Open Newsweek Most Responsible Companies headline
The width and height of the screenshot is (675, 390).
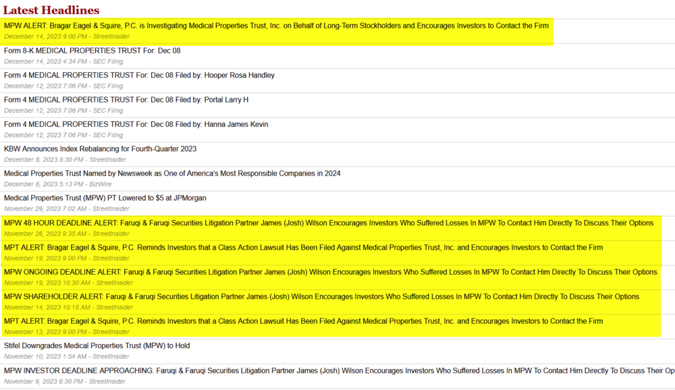pyautogui.click(x=172, y=173)
